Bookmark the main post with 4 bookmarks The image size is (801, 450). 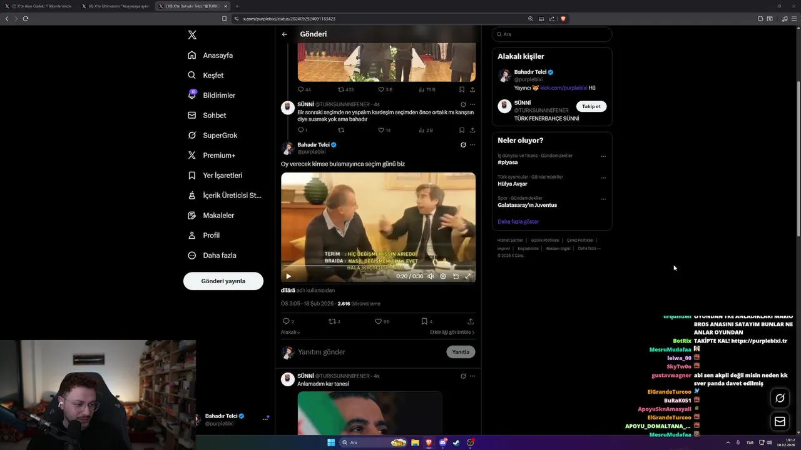pos(426,321)
